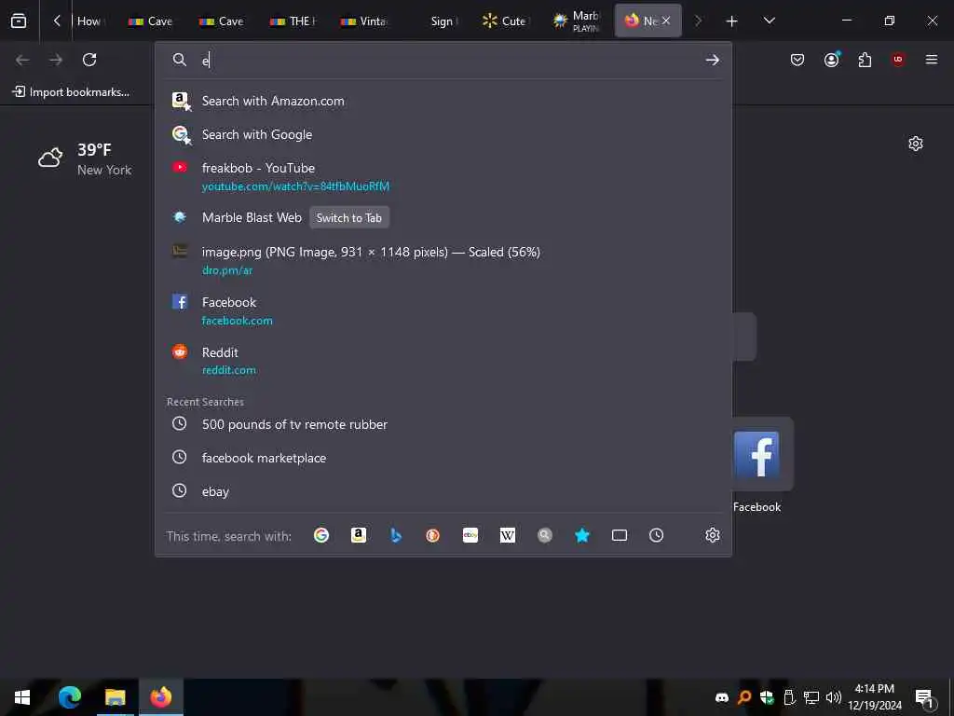The width and height of the screenshot is (954, 716).
Task: Open the New Tab personalize gear icon
Action: click(x=915, y=144)
